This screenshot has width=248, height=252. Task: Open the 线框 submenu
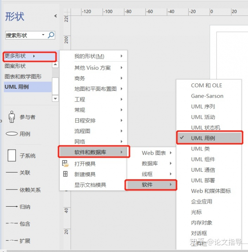[152, 174]
